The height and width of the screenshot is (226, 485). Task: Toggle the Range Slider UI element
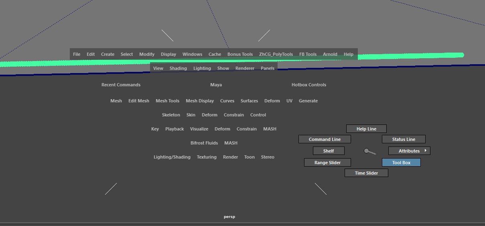(x=327, y=163)
